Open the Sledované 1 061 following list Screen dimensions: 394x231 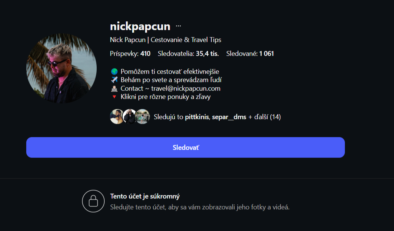point(250,54)
